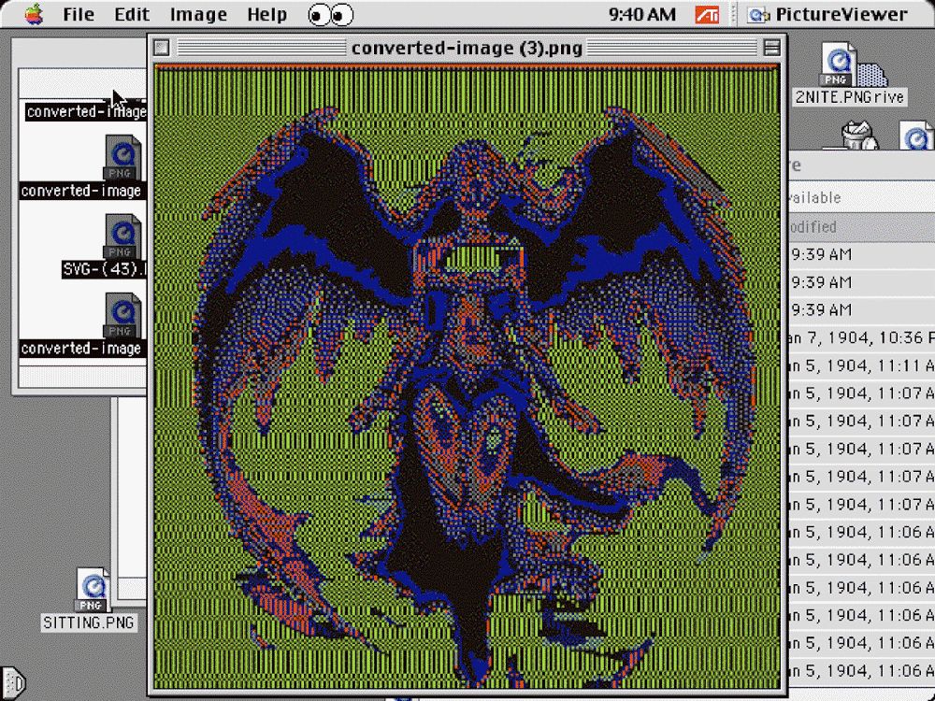The image size is (935, 701).
Task: Open the Help menu
Action: click(266, 15)
